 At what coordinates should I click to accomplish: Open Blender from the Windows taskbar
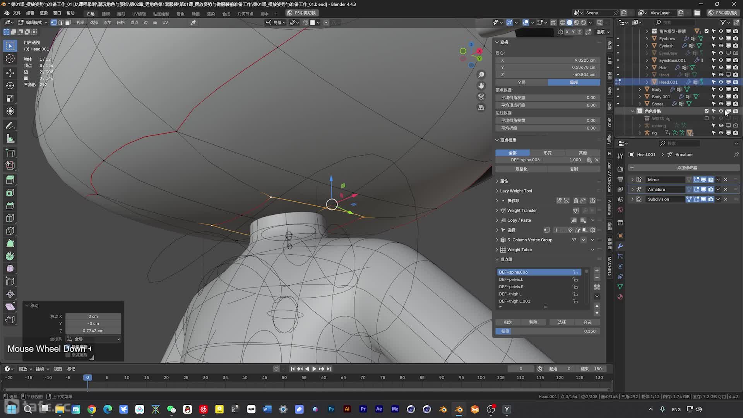click(x=459, y=409)
